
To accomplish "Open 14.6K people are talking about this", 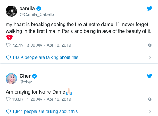I will [45, 57].
